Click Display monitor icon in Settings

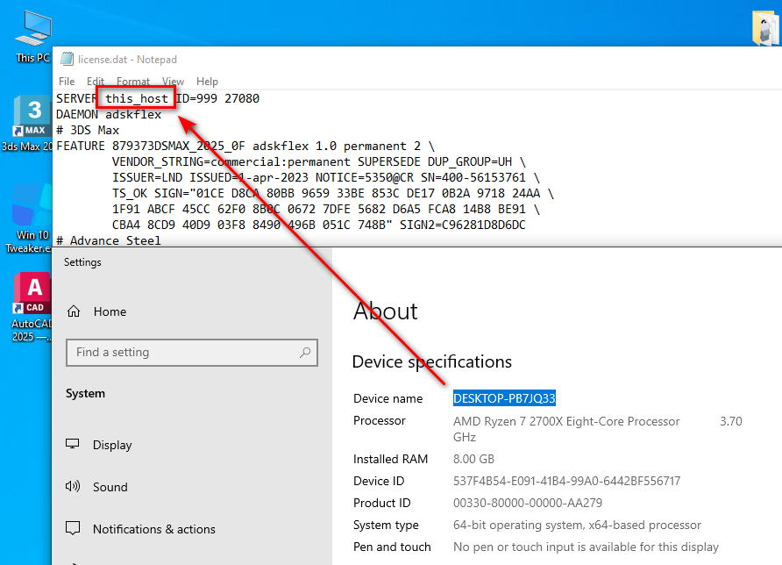coord(73,444)
